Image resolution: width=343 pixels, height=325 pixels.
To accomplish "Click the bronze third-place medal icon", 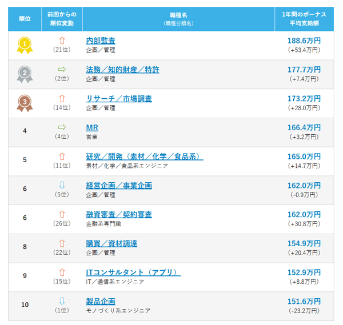I will [x=25, y=103].
